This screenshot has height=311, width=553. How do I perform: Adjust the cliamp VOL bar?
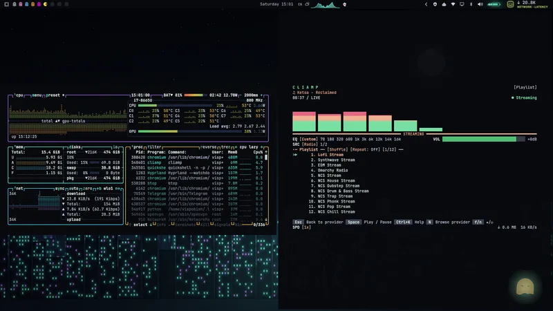click(x=483, y=140)
